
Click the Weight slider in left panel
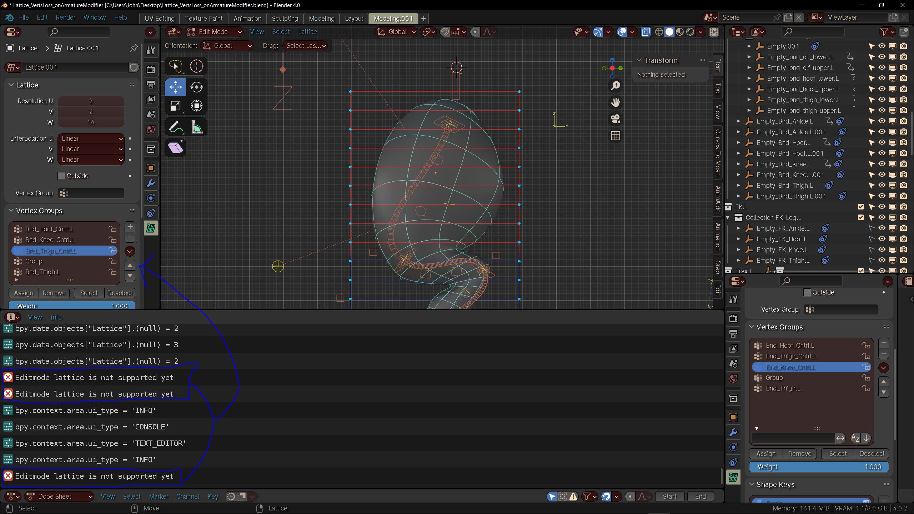coord(72,306)
